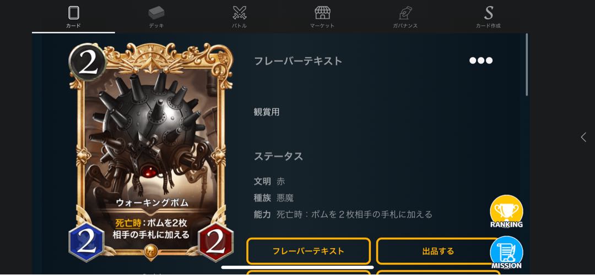Click the vertical scrollbar of detail panel

[526, 65]
